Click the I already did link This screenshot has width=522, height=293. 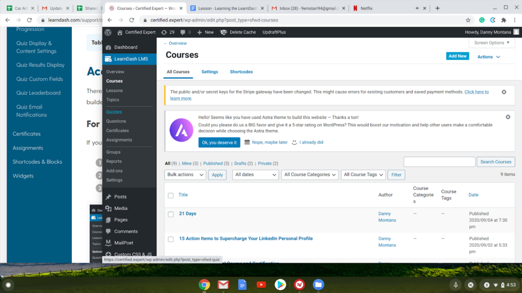(x=311, y=142)
